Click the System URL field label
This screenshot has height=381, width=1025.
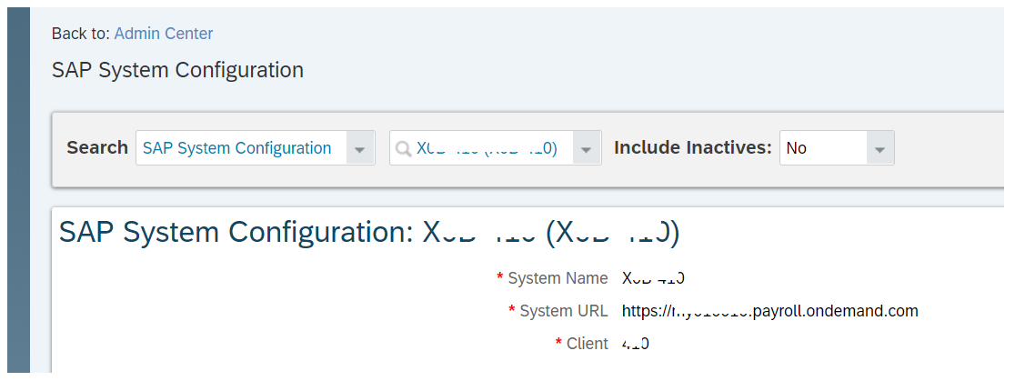coord(564,311)
